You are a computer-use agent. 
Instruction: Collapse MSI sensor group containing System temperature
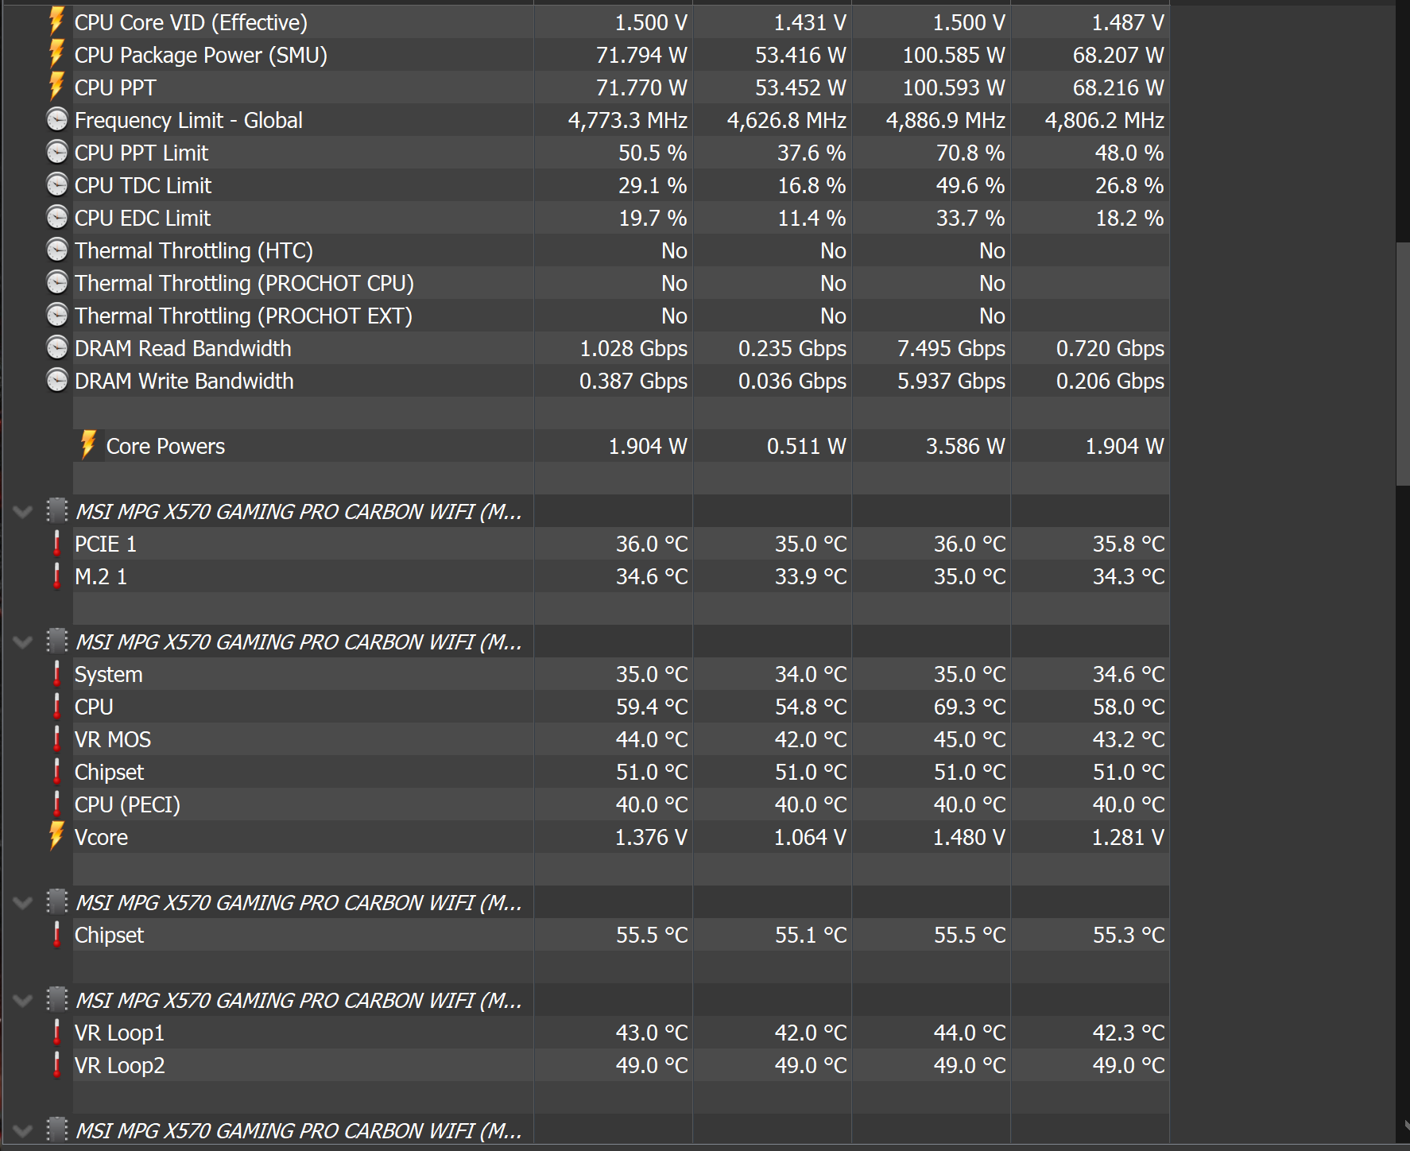pos(23,642)
